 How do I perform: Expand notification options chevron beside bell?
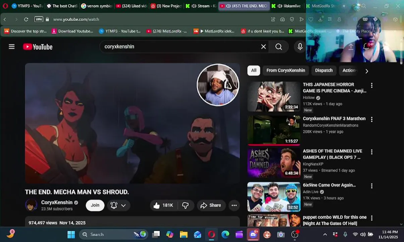coord(123,205)
